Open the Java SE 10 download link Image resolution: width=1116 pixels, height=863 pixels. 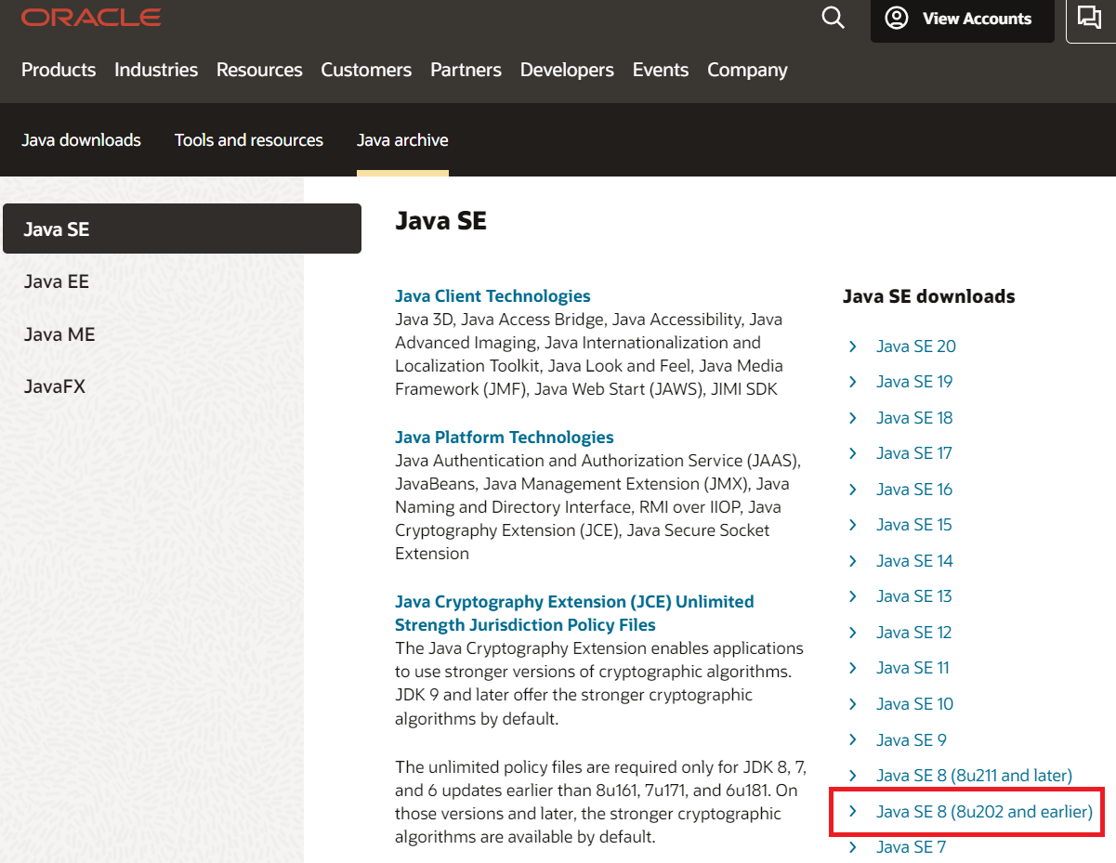(x=914, y=704)
